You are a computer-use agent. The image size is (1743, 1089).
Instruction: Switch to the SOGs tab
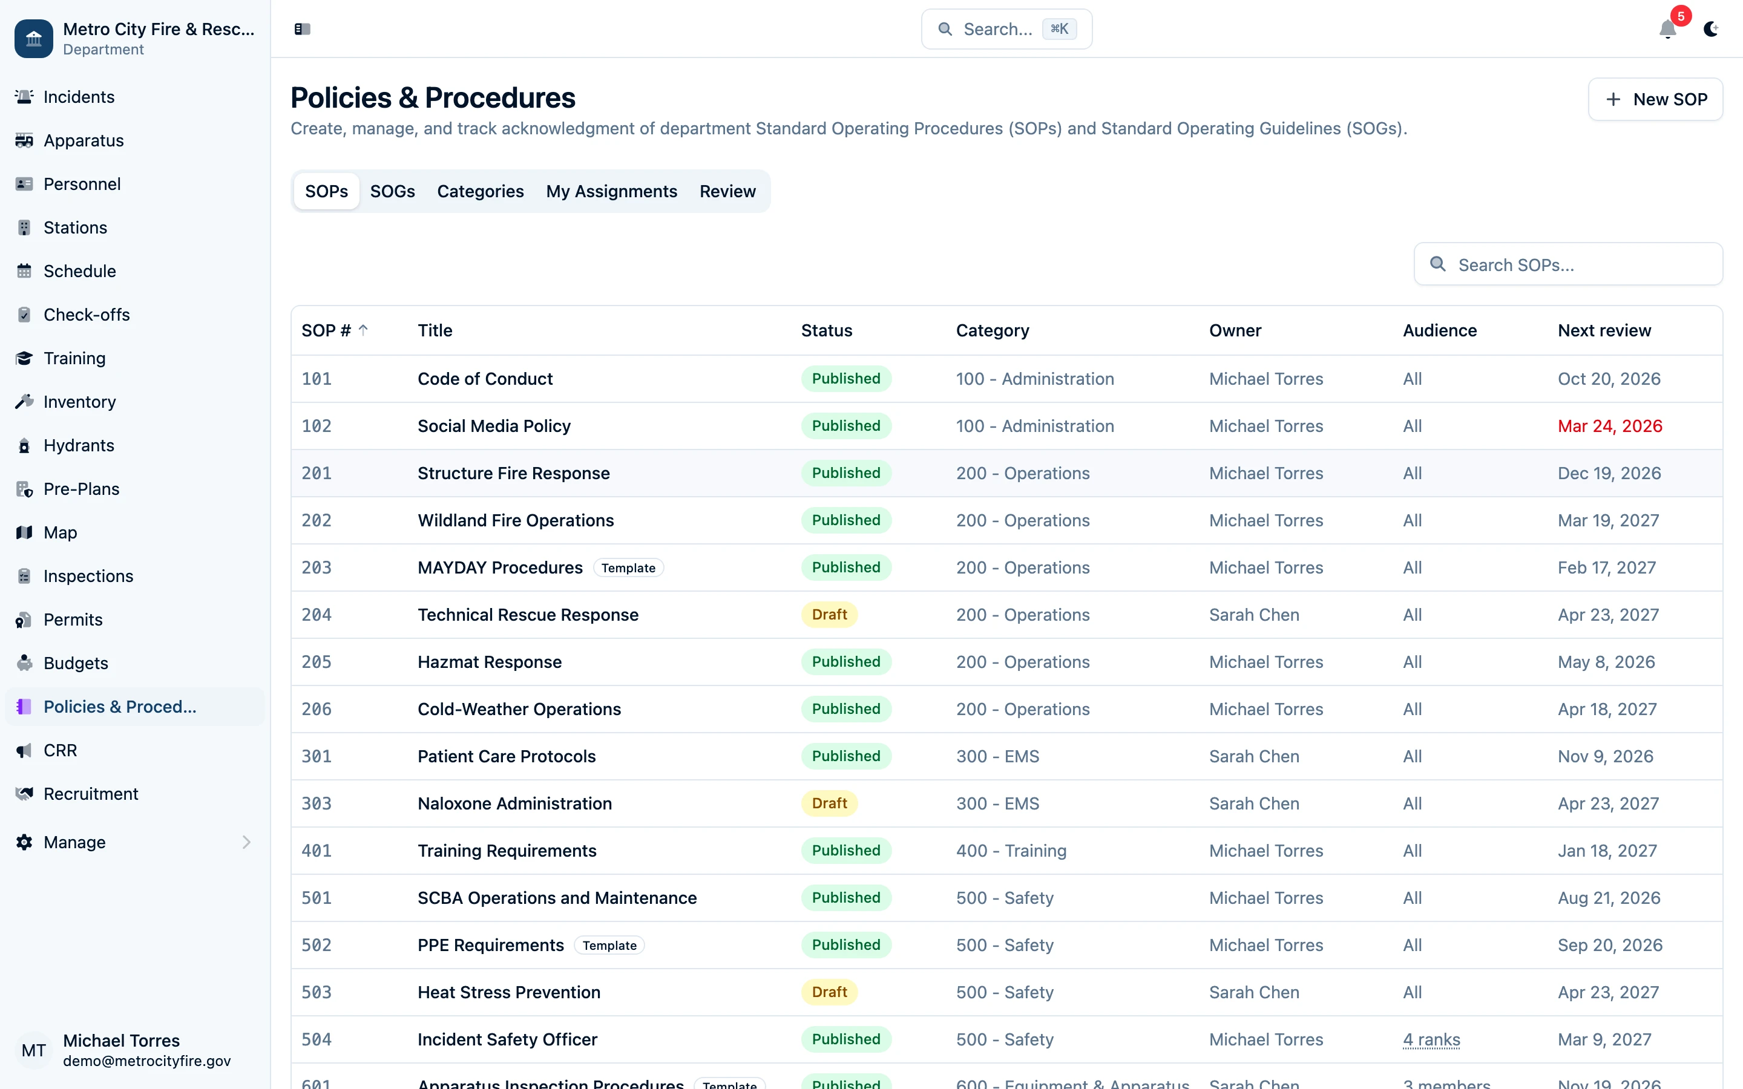[x=393, y=191]
